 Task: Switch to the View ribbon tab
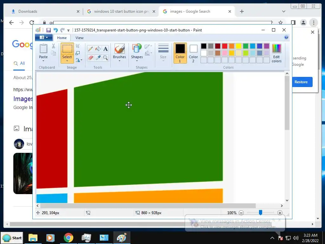pyautogui.click(x=79, y=38)
